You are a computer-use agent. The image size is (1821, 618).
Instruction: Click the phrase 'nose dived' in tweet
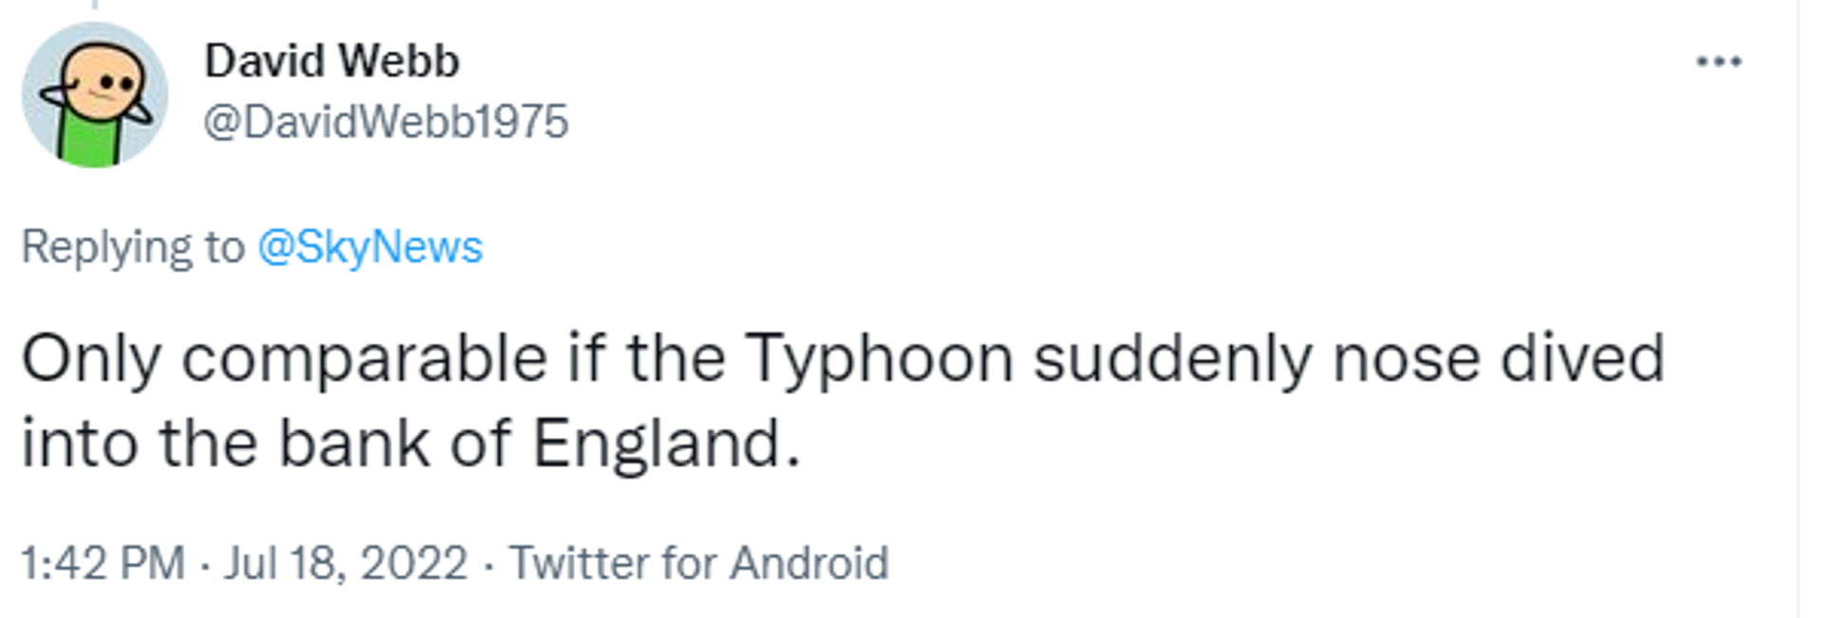[1499, 358]
